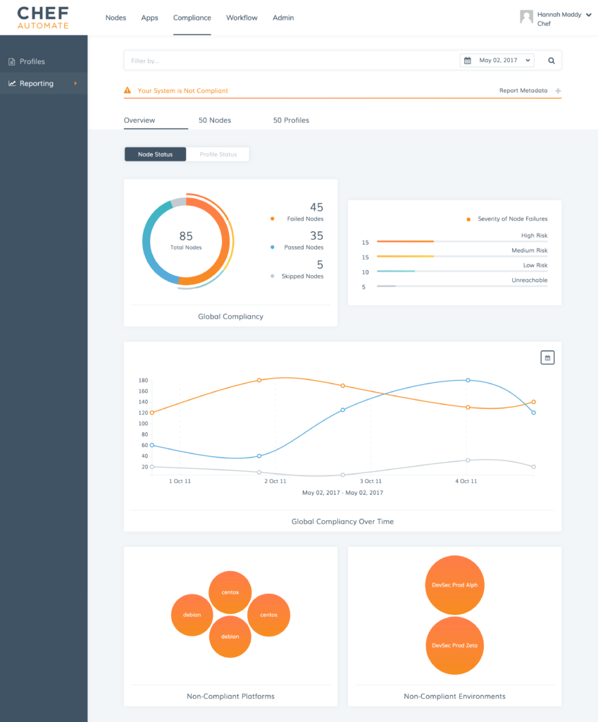Click the High Risk severity bar
Screen dimensions: 598x722
pyautogui.click(x=461, y=241)
